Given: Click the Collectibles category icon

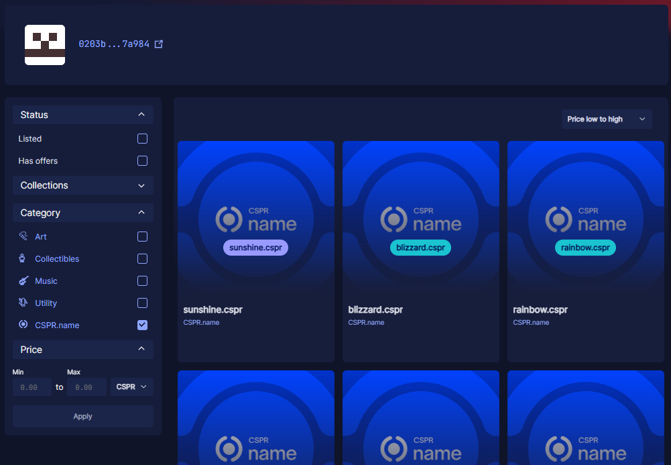Looking at the screenshot, I should click(x=22, y=258).
